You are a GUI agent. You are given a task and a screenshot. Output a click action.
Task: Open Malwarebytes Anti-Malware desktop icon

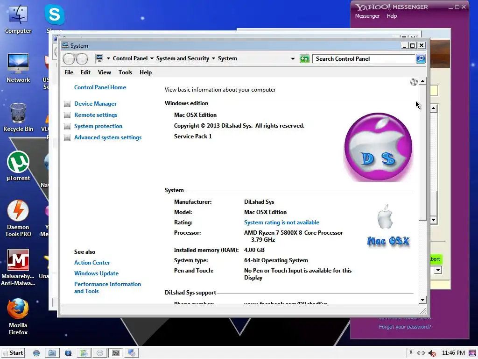point(18,268)
